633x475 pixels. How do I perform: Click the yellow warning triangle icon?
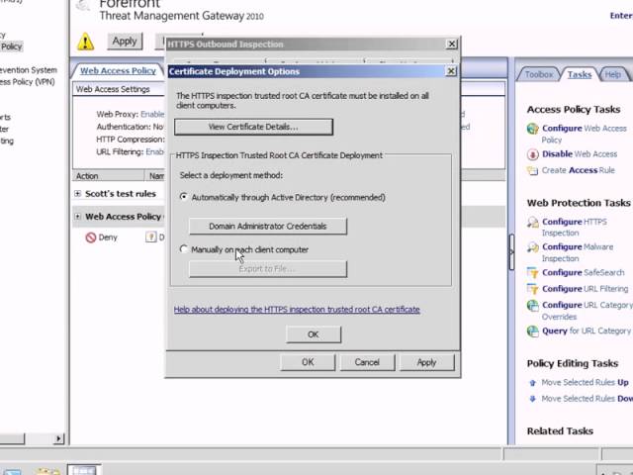(x=86, y=42)
